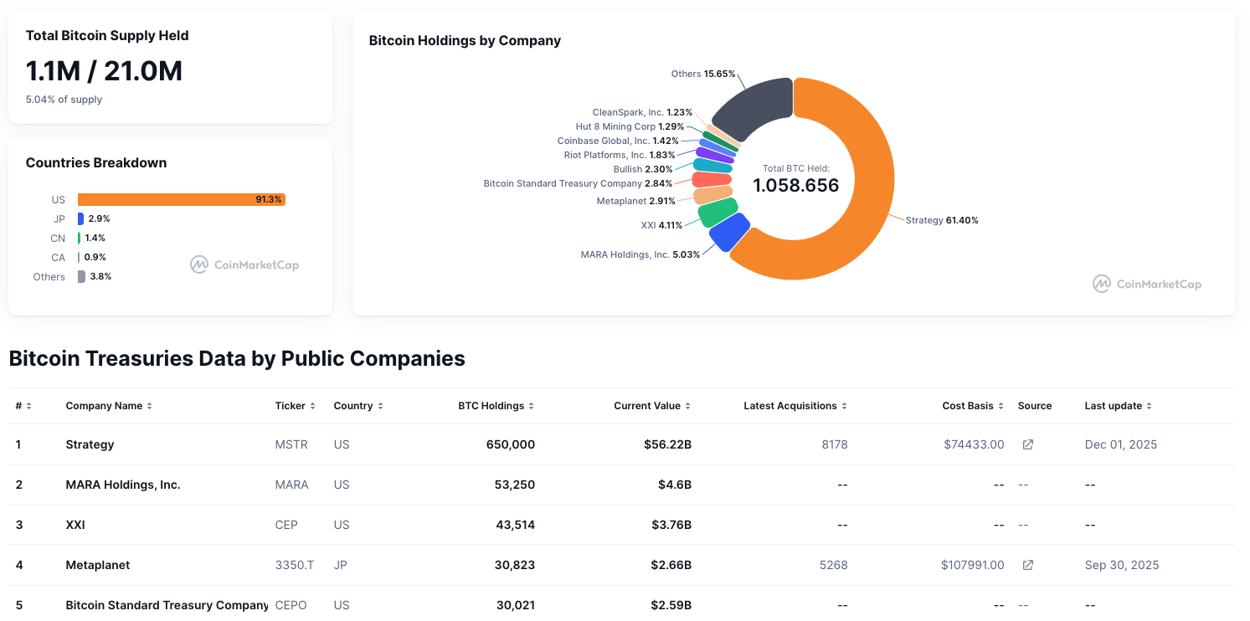Open the Metaplanet source external link icon

(1027, 565)
